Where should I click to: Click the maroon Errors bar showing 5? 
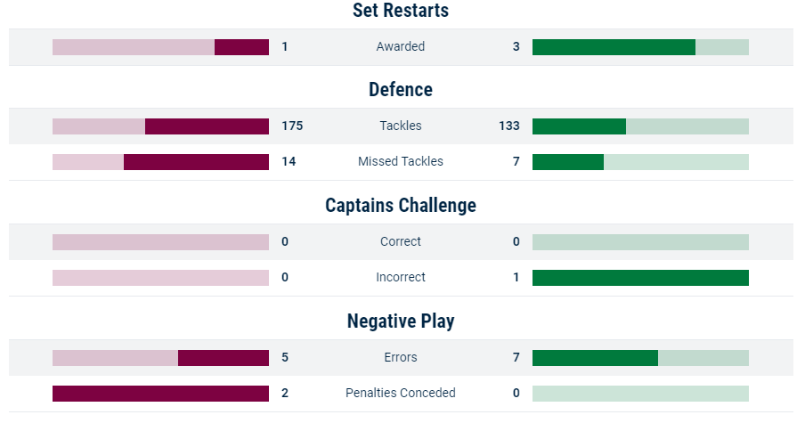point(160,358)
